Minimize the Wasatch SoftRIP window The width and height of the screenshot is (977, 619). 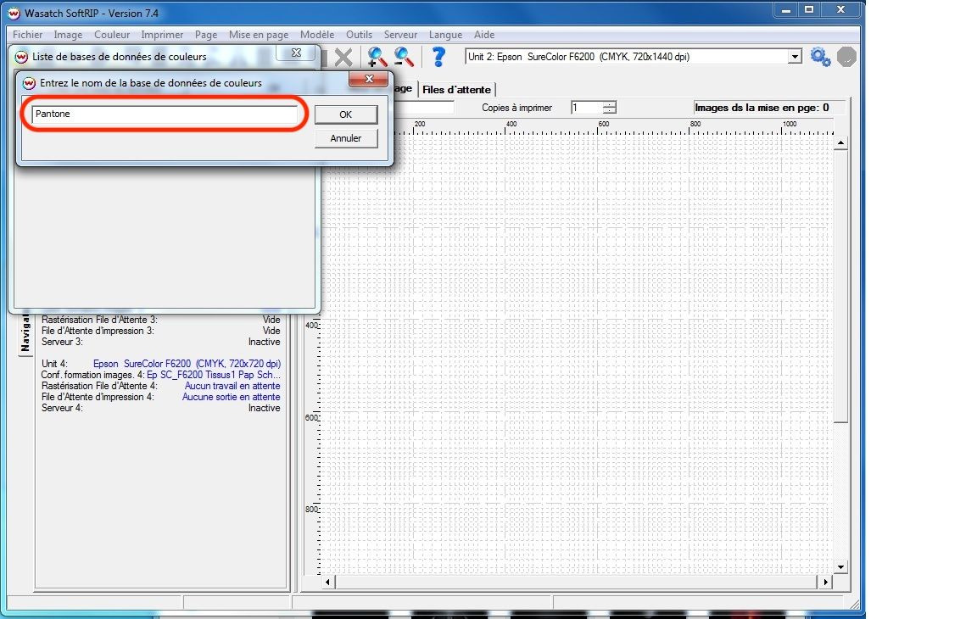coord(786,10)
